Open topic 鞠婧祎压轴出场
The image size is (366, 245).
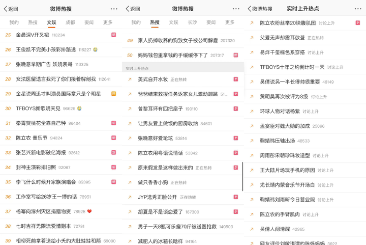tap(278, 141)
